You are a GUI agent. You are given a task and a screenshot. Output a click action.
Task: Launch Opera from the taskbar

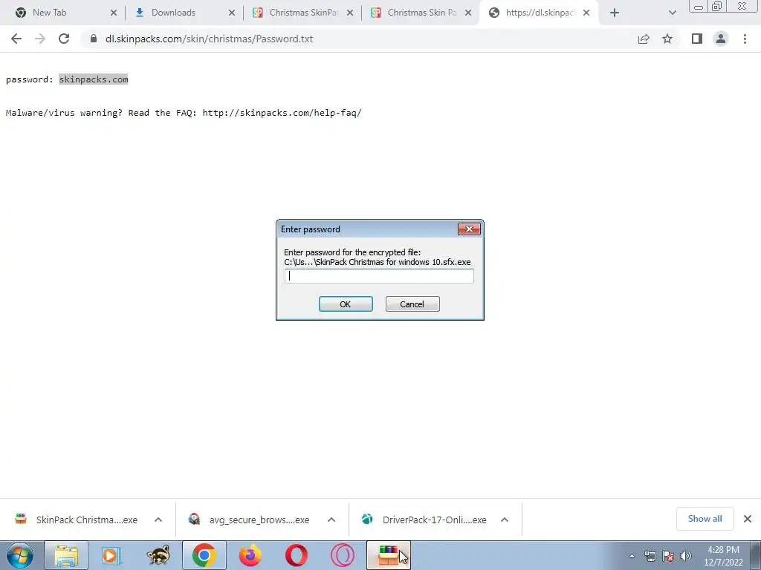(297, 555)
